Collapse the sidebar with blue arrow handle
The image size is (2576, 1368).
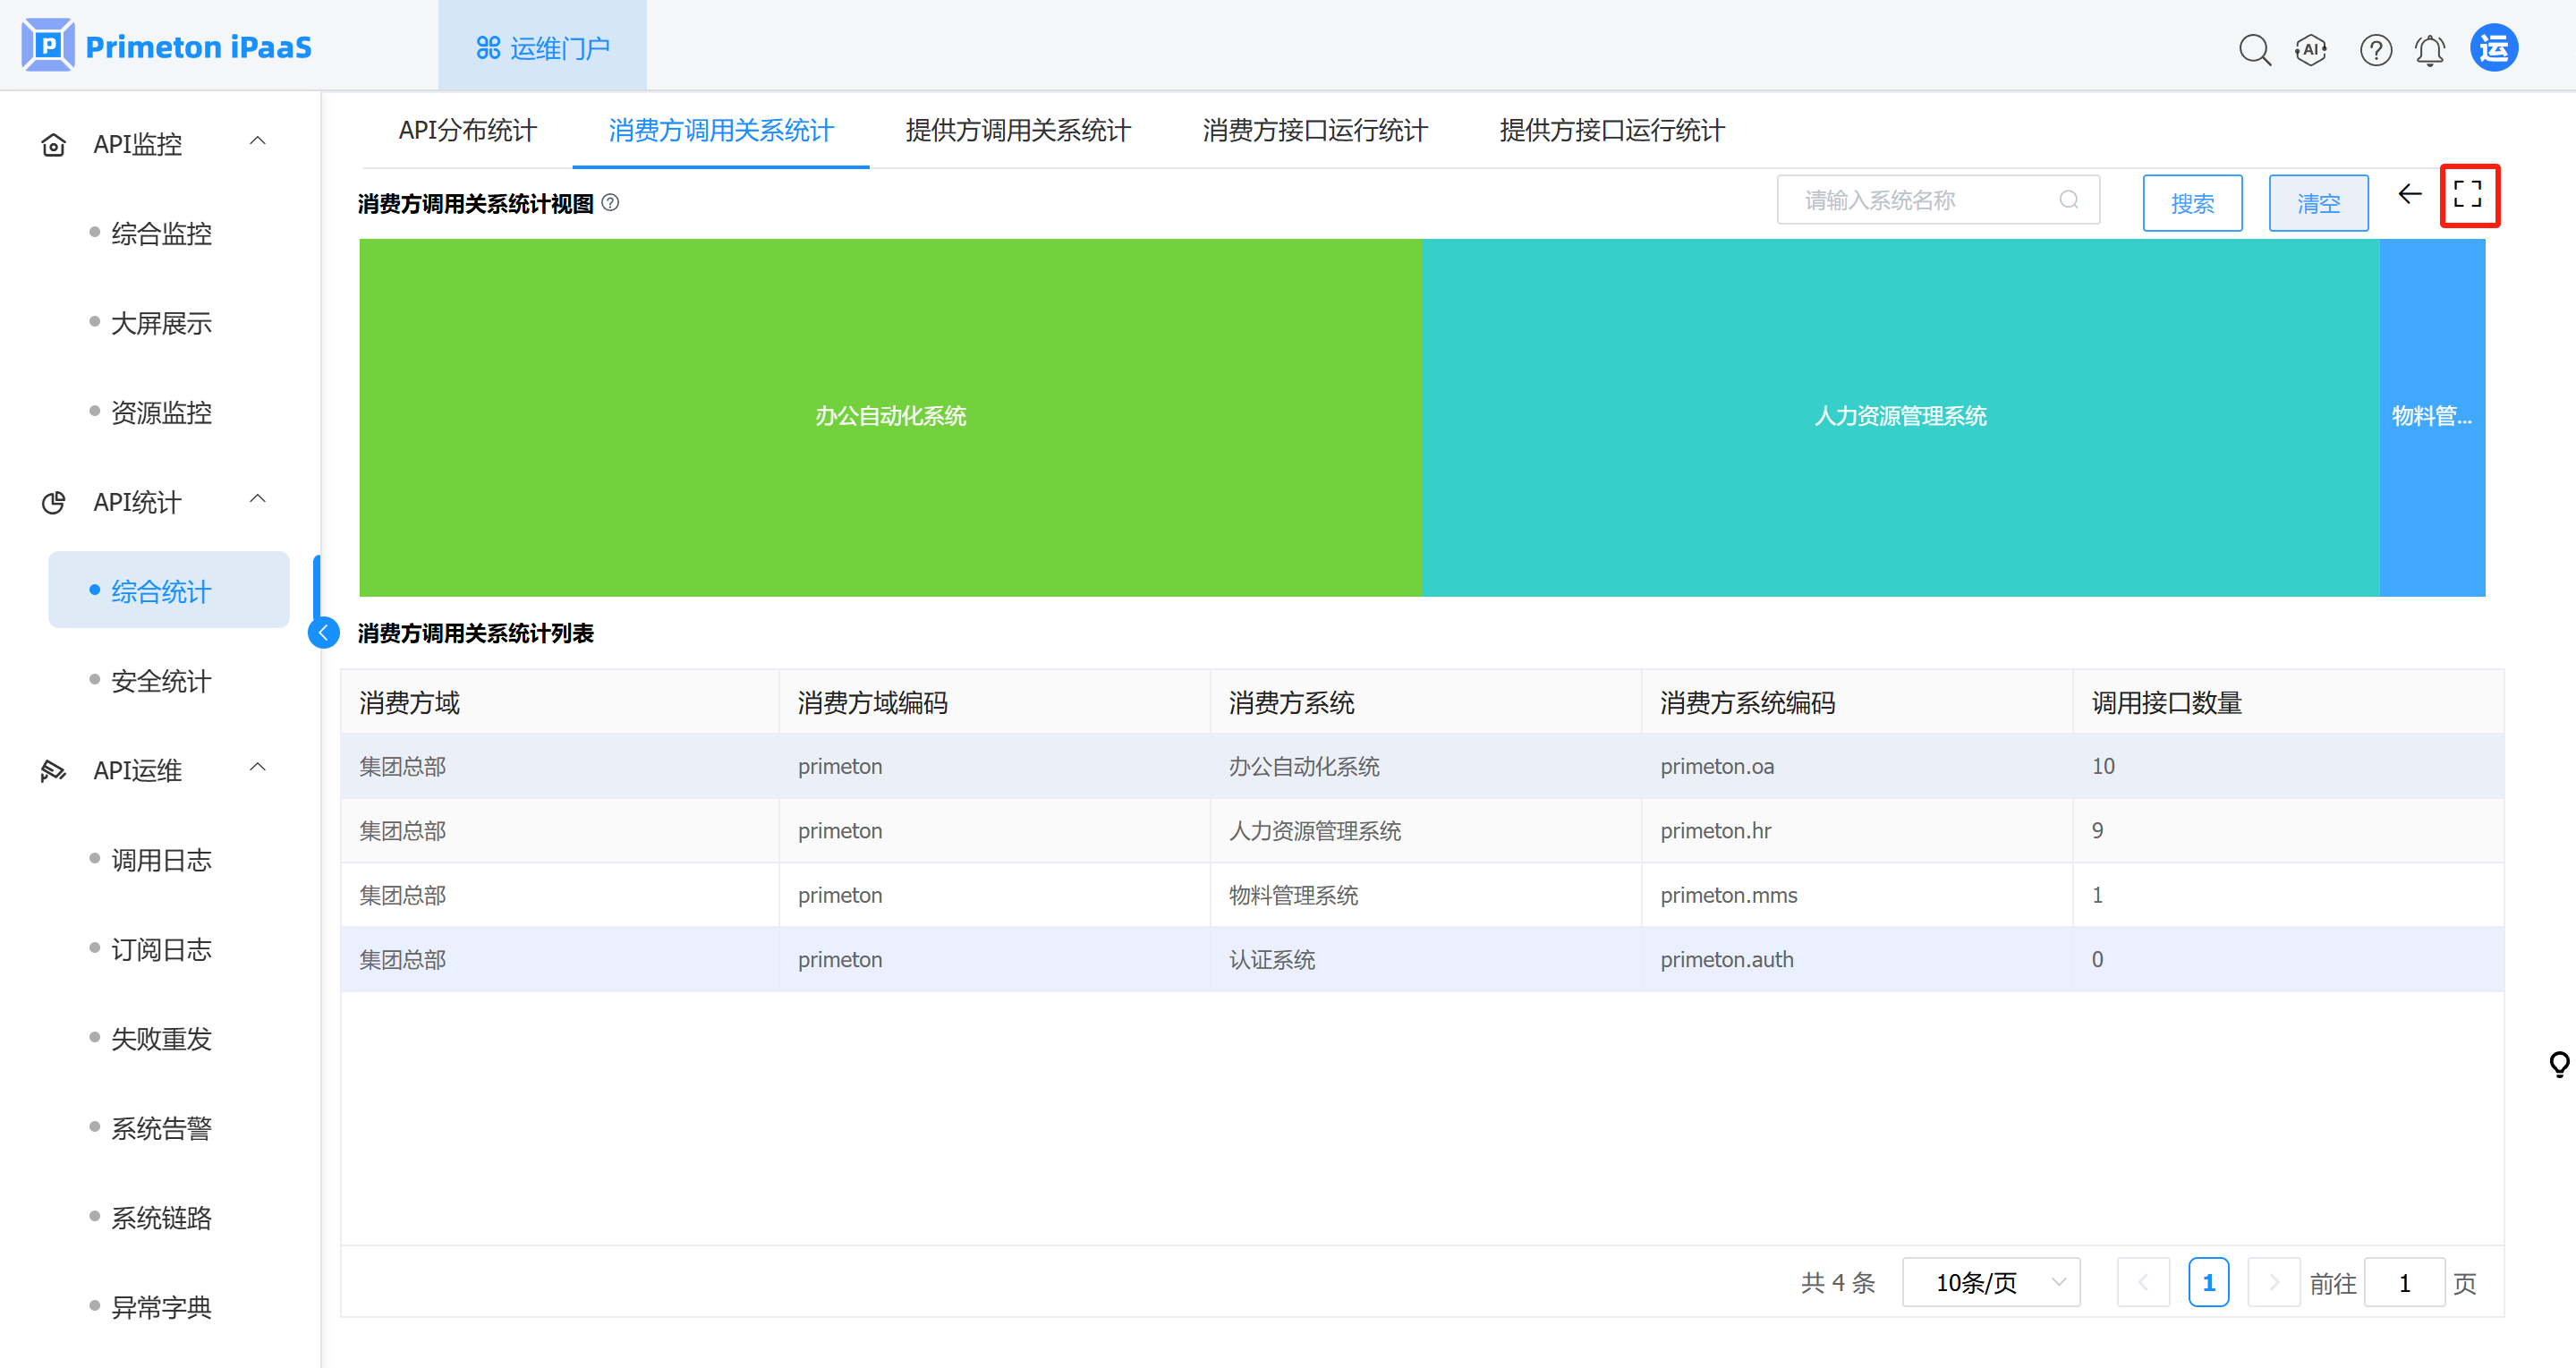coord(324,632)
